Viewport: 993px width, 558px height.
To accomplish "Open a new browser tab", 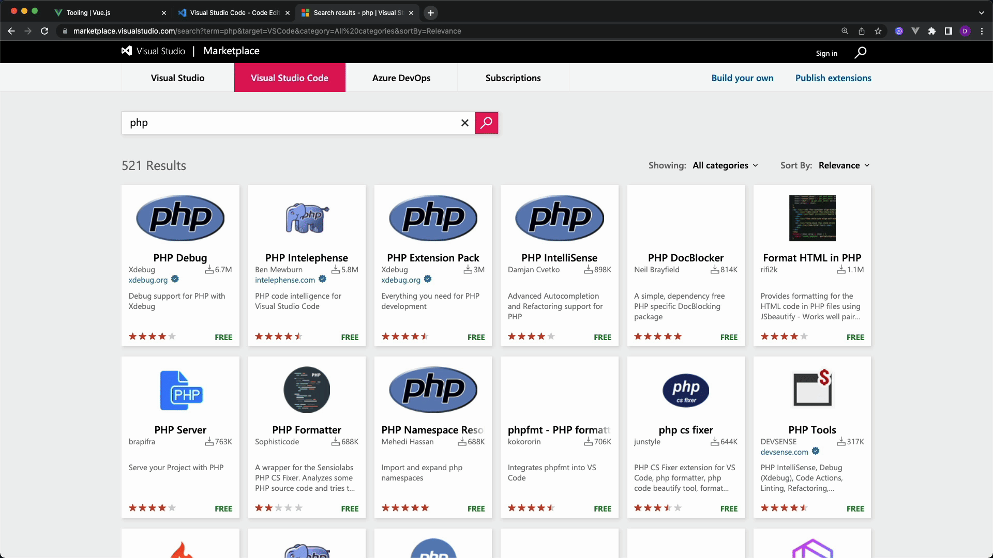I will coord(431,13).
